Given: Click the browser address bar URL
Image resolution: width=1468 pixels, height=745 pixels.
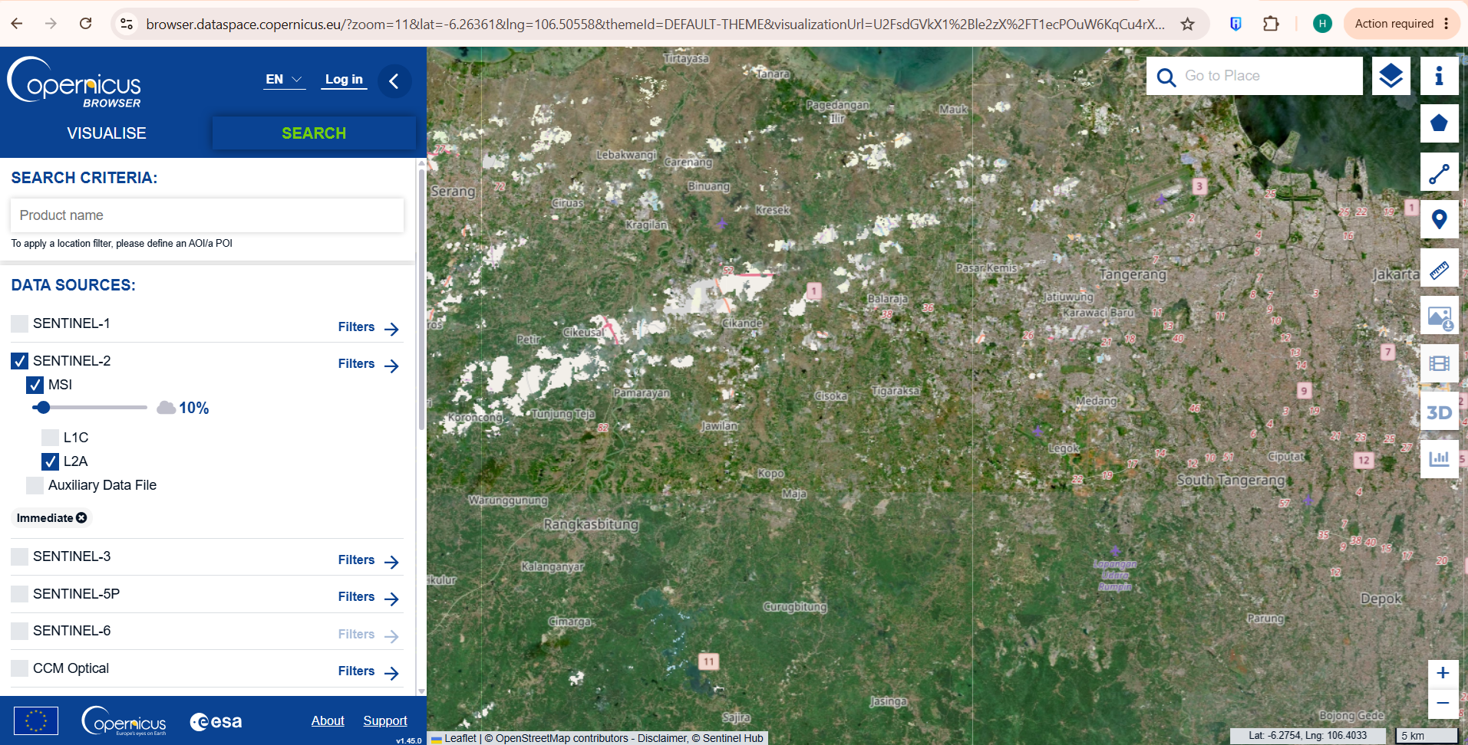Looking at the screenshot, I should tap(655, 24).
